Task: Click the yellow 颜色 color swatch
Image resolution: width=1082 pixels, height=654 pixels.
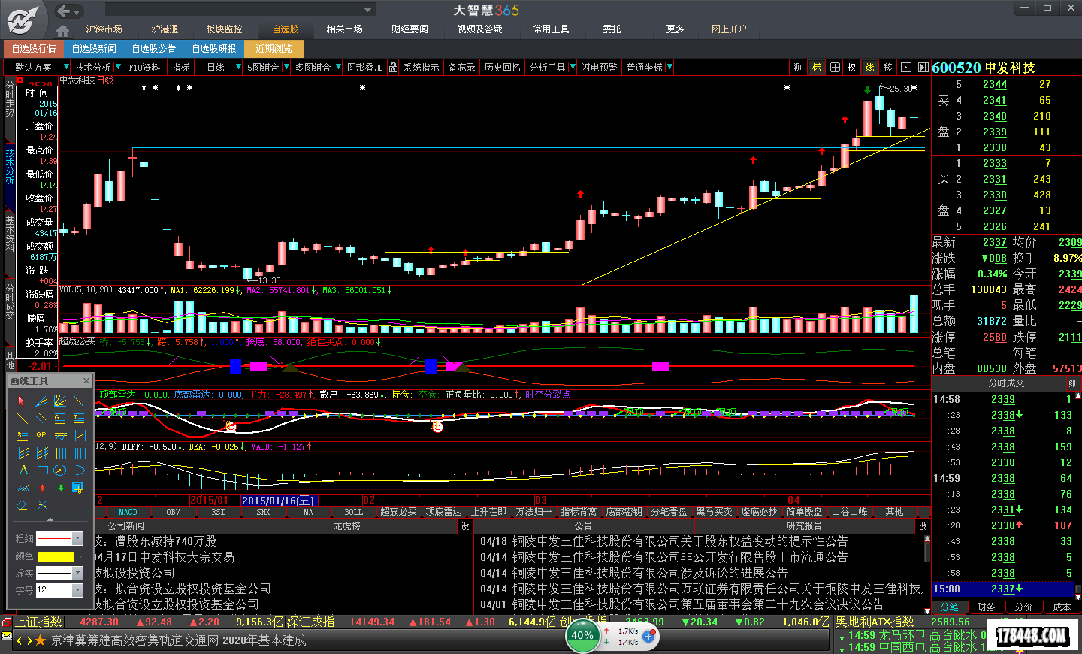Action: point(56,556)
